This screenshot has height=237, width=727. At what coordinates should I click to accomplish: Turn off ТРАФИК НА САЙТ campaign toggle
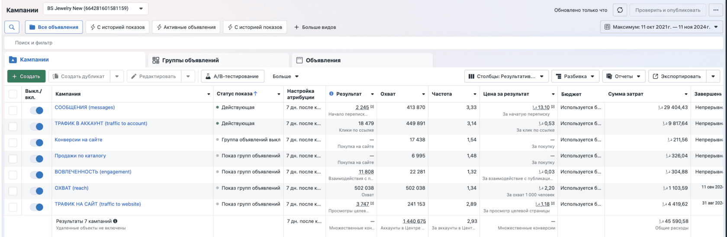point(37,207)
